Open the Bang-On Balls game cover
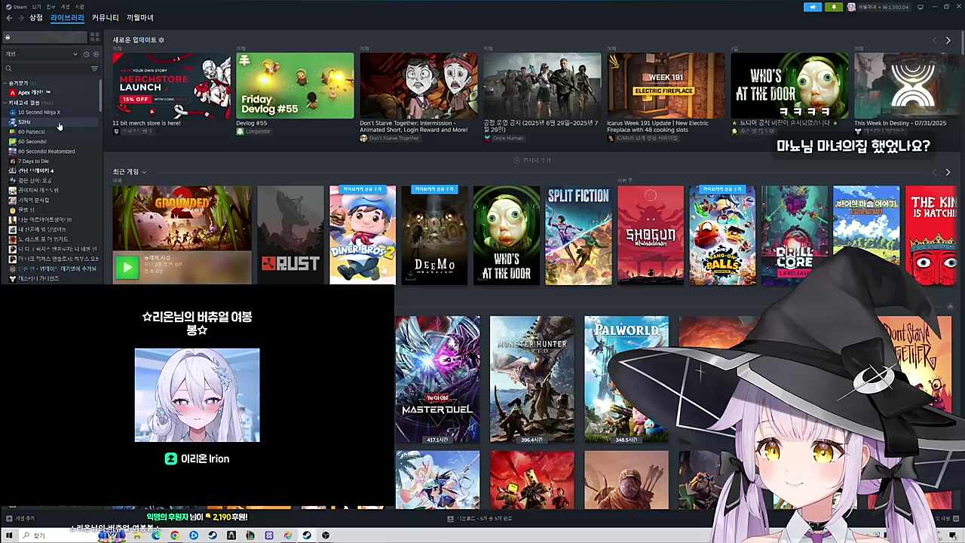 (x=722, y=235)
